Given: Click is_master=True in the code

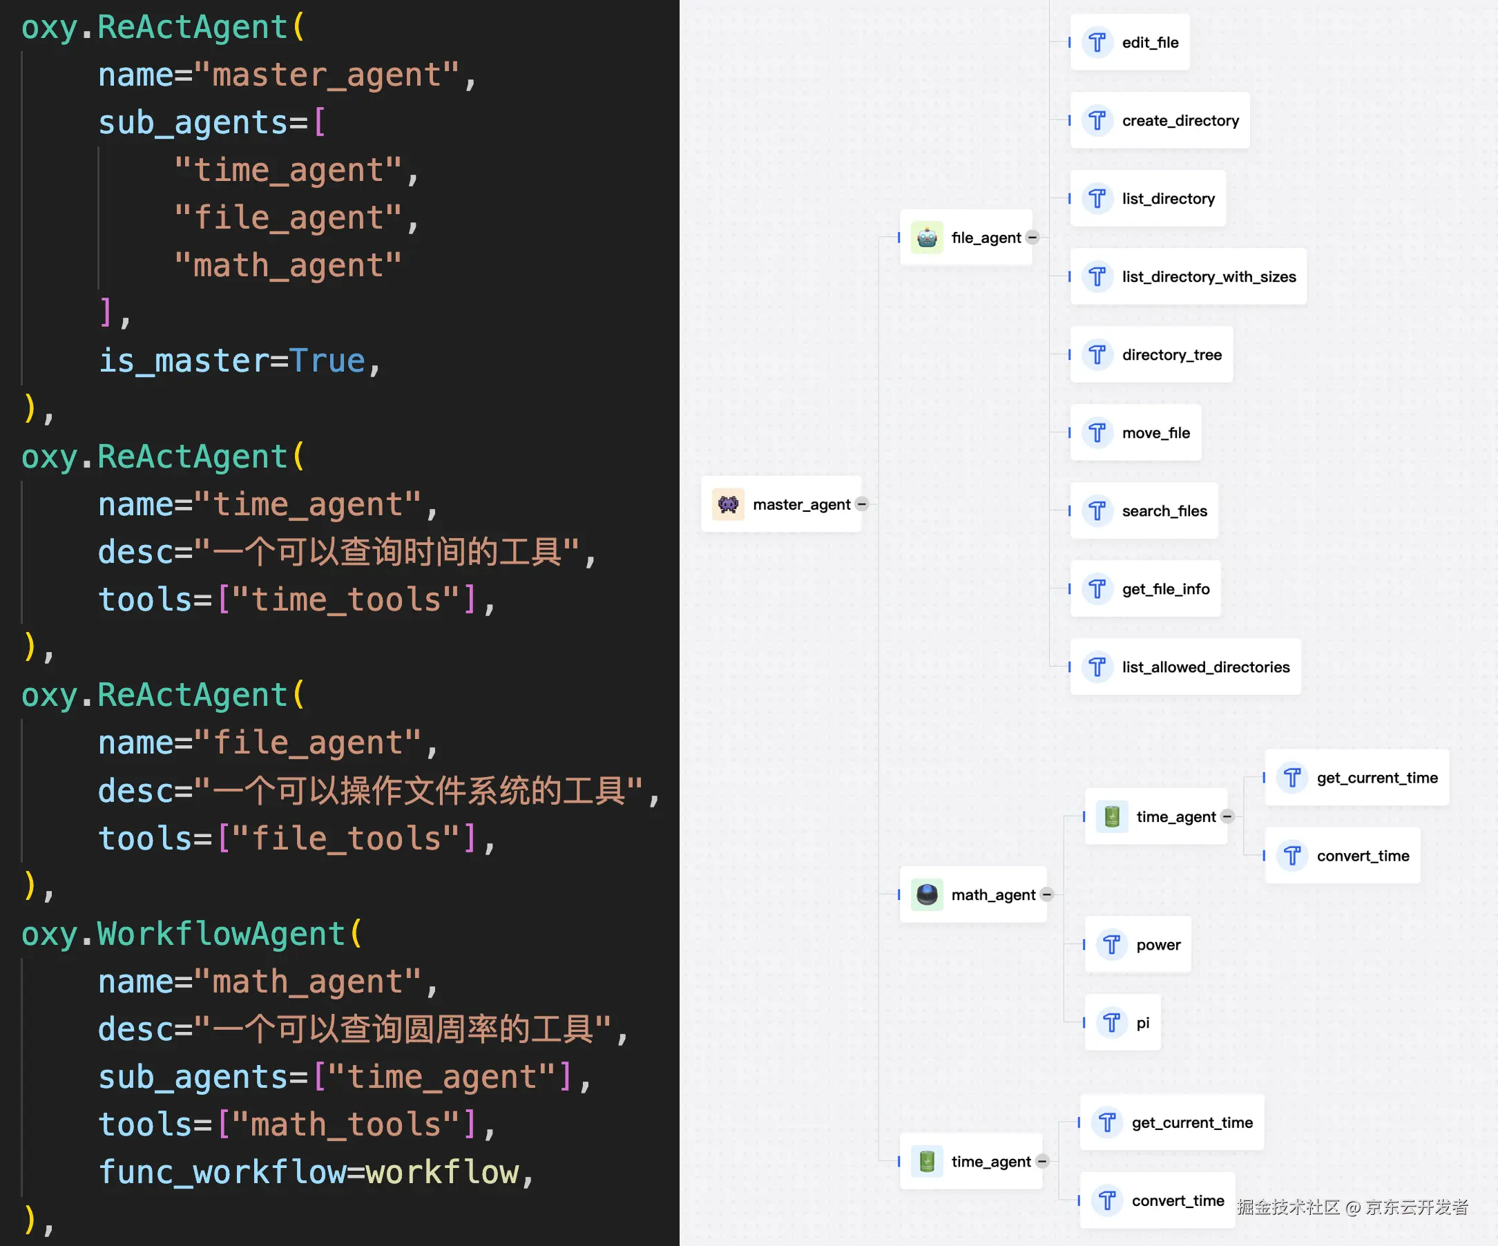Looking at the screenshot, I should (232, 361).
